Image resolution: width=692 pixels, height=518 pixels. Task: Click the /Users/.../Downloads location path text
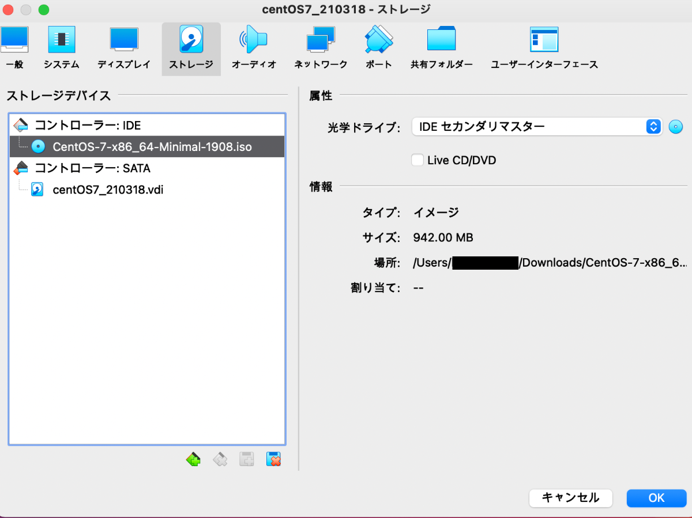tap(550, 263)
